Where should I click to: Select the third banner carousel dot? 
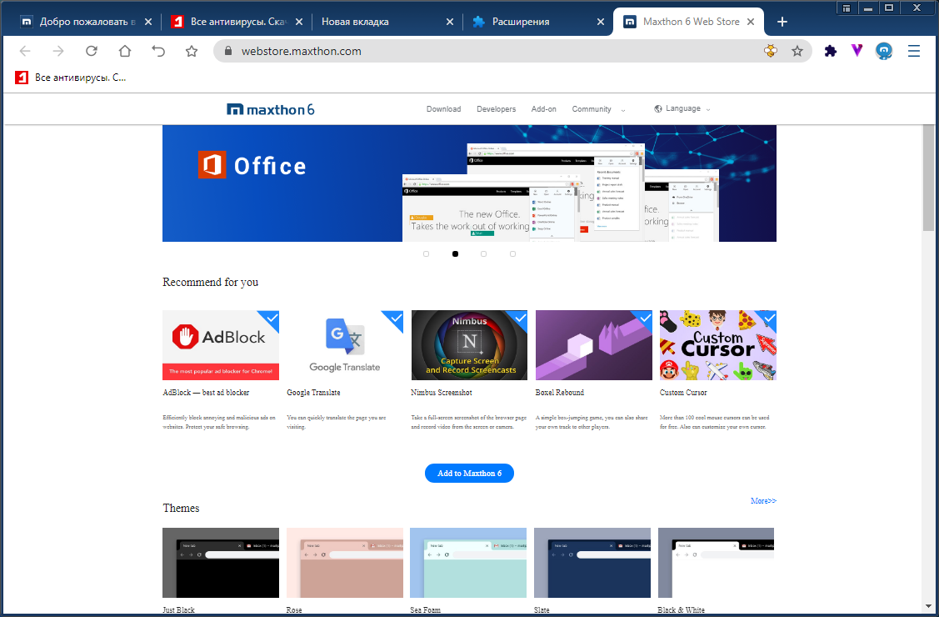tap(484, 254)
